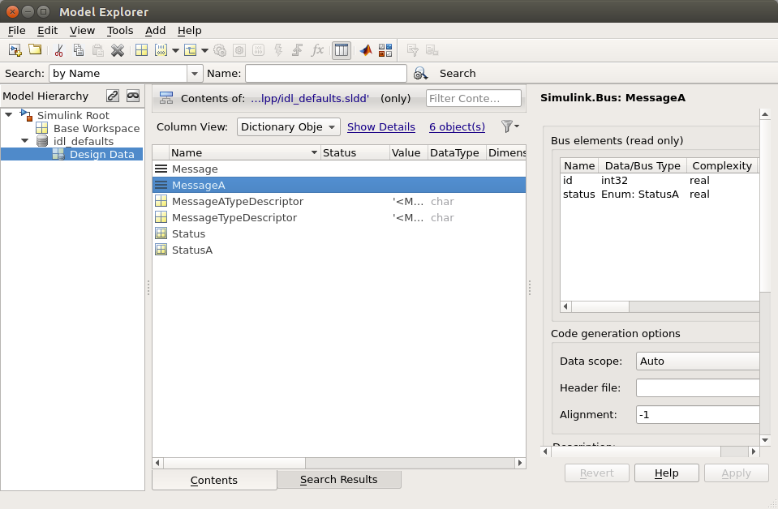Toggle the Show Dialog Pane columns icon
778x509 pixels.
click(342, 50)
